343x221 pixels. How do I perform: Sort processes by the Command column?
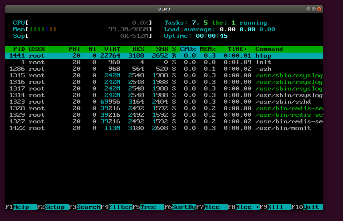269,49
